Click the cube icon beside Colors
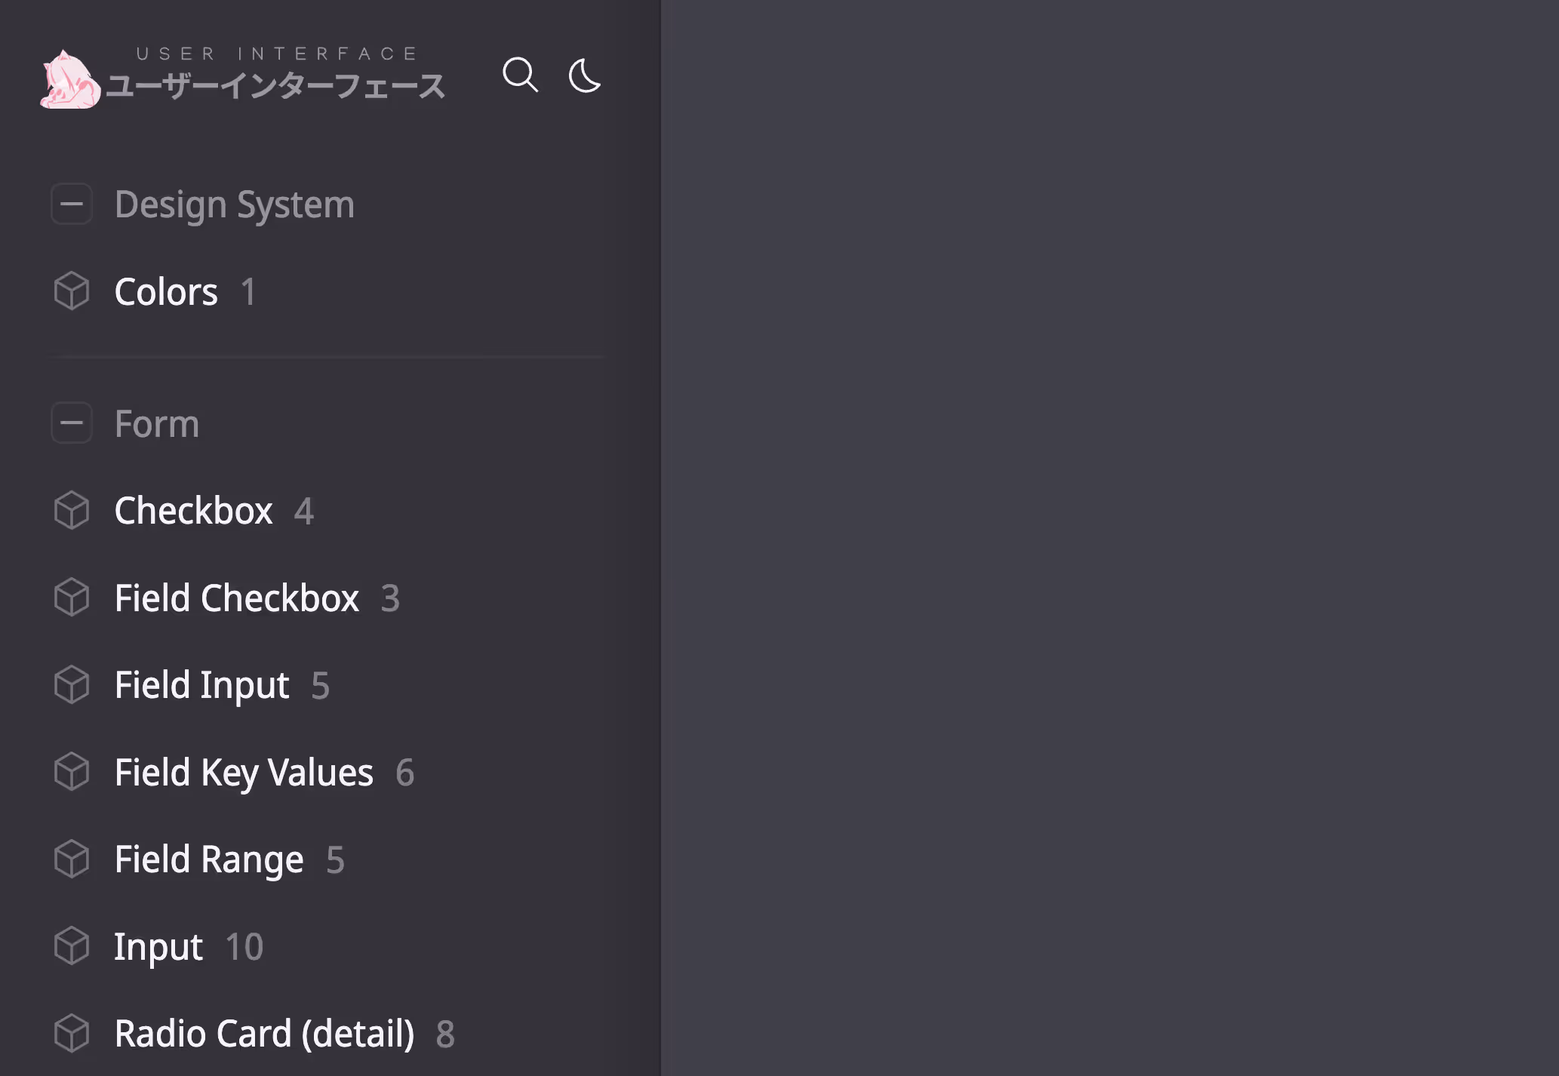1559x1076 pixels. tap(72, 291)
